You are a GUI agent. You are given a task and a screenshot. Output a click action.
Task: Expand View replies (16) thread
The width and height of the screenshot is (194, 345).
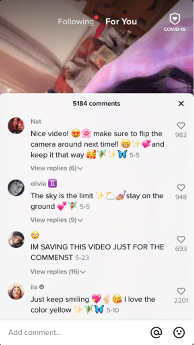(58, 272)
